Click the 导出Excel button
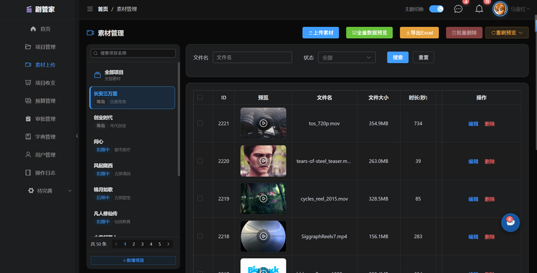 click(419, 33)
